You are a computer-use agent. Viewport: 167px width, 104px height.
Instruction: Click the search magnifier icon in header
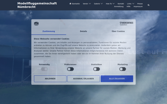tap(148, 5)
